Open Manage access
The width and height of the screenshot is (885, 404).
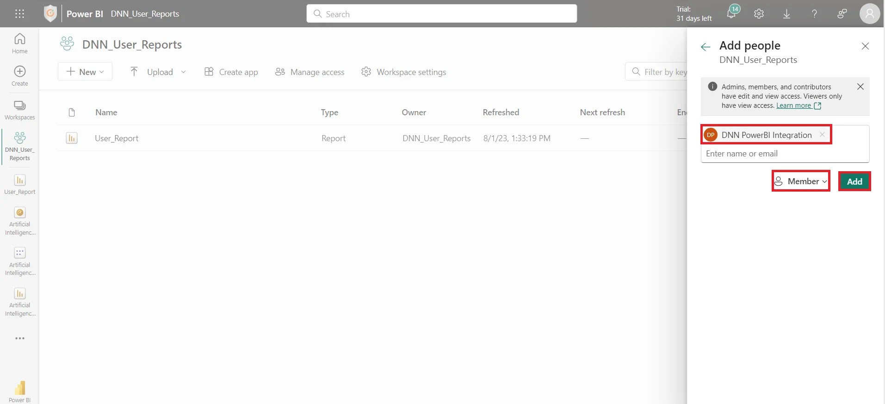[x=309, y=72]
